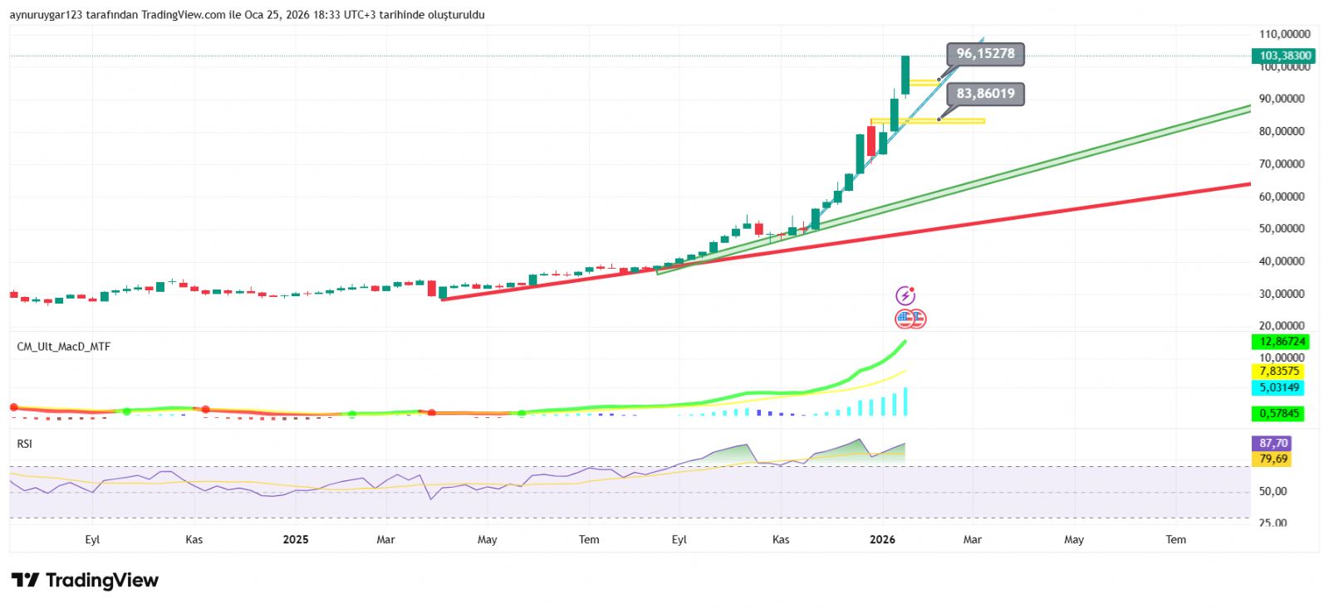Select the current price tag 103,38300
This screenshot has width=1329, height=608.
1284,56
